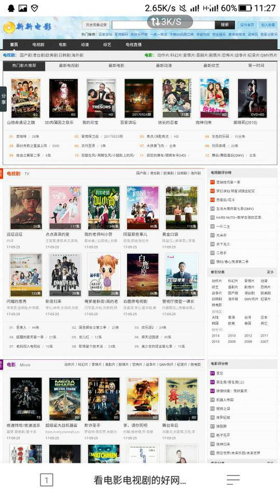Open the browser tabs counter icon
This screenshot has width=280, height=497.
point(46,480)
